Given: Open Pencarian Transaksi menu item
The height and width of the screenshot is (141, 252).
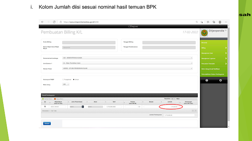Looking at the screenshot, I should 214,63.
